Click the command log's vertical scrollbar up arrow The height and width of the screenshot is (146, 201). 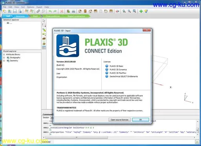click(197, 122)
